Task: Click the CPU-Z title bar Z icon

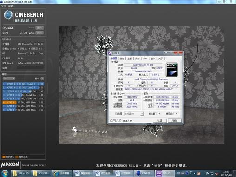Action: point(110,53)
